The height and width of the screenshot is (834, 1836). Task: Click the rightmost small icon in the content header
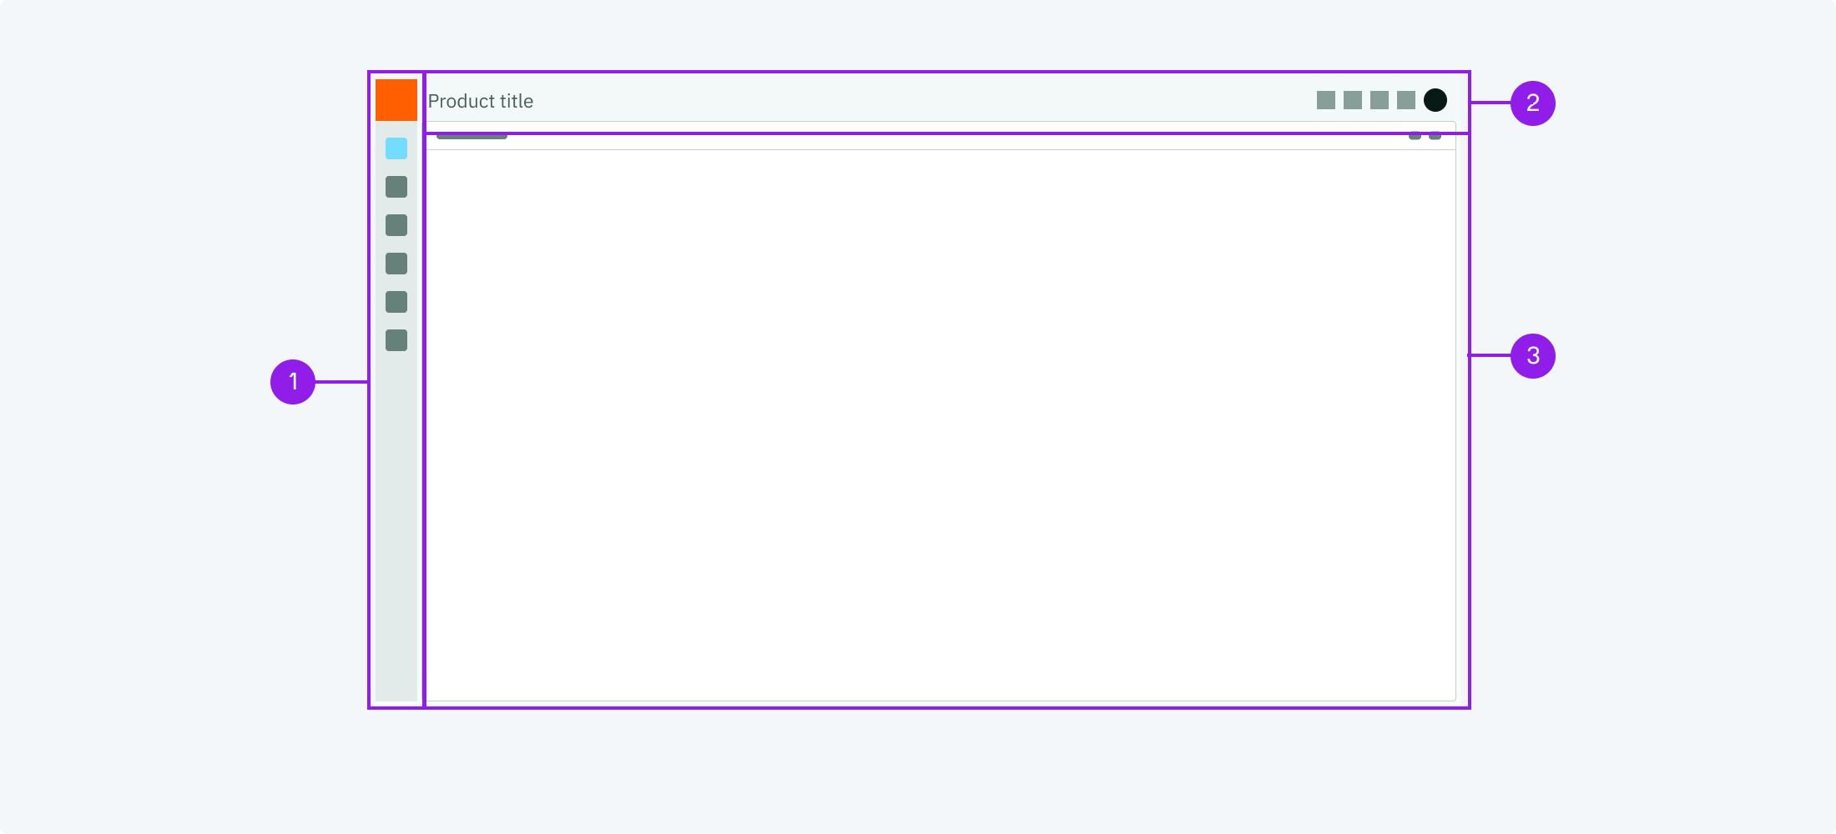click(1435, 136)
